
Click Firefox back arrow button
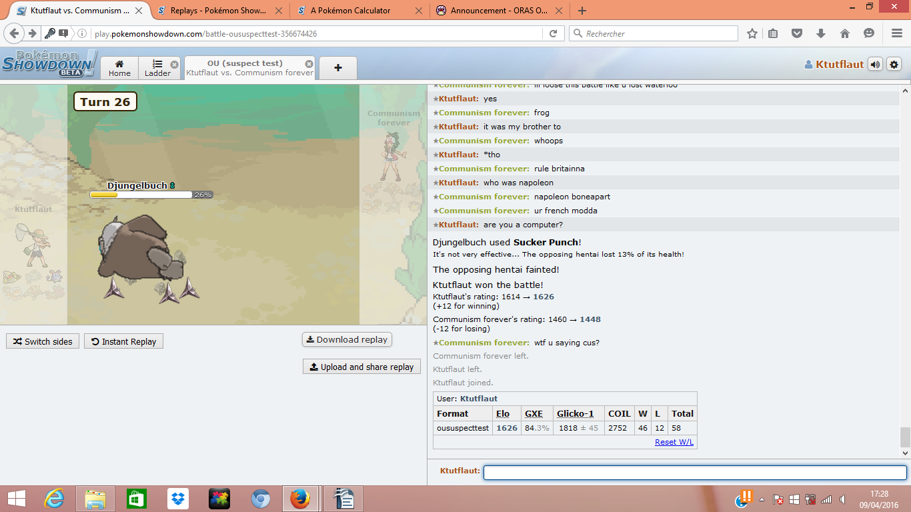[x=15, y=33]
